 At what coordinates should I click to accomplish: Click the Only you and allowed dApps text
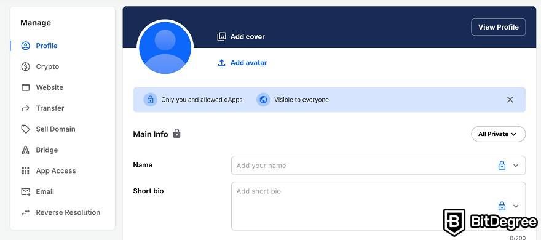202,100
